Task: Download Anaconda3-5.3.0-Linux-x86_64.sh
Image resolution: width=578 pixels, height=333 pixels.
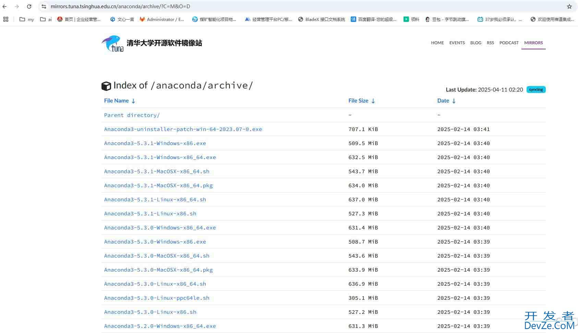Action: (155, 284)
